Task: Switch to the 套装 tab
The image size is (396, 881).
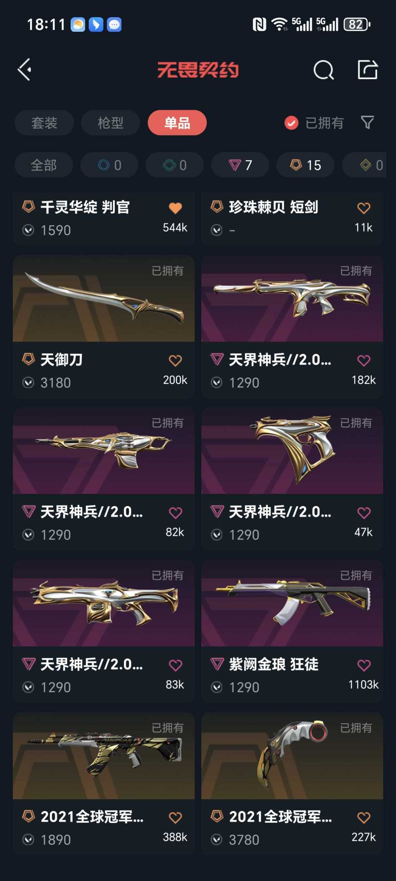Action: point(44,123)
